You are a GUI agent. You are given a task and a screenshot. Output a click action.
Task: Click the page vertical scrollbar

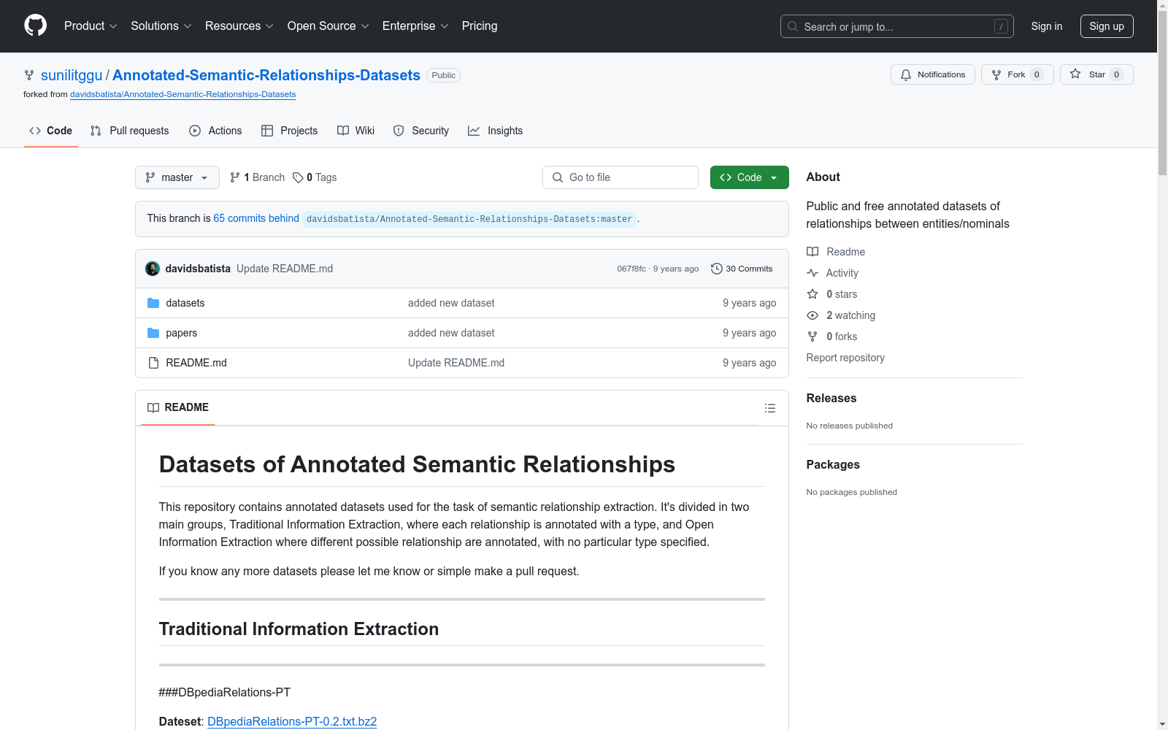coord(1162,365)
